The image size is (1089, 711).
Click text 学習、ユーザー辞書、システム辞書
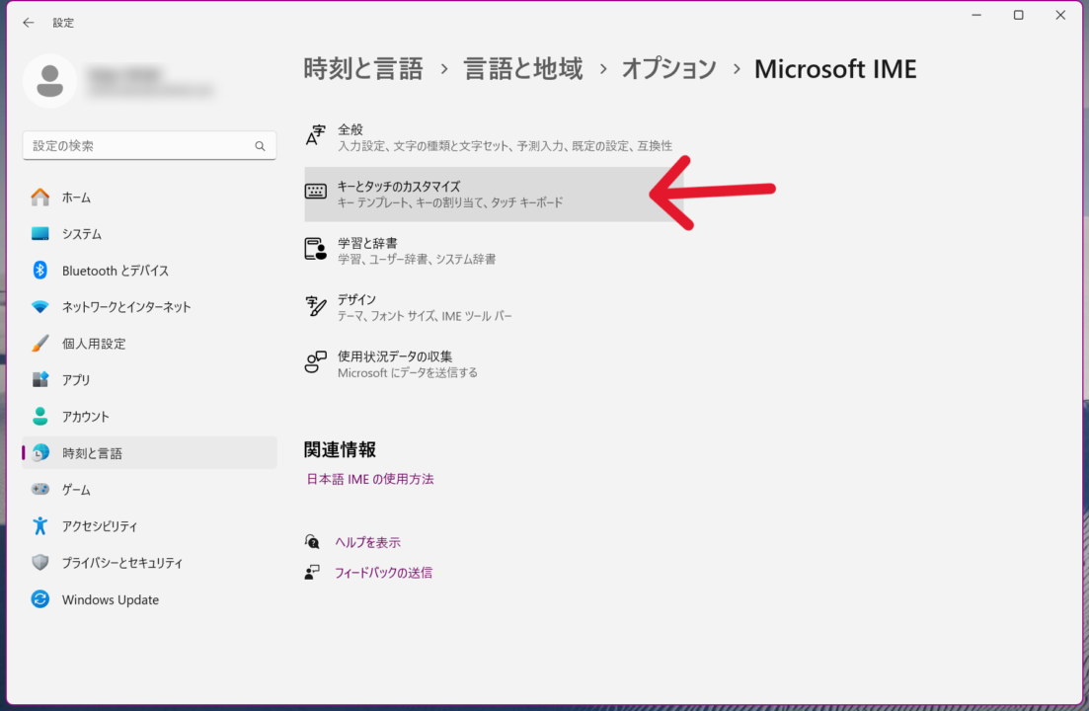tap(417, 259)
